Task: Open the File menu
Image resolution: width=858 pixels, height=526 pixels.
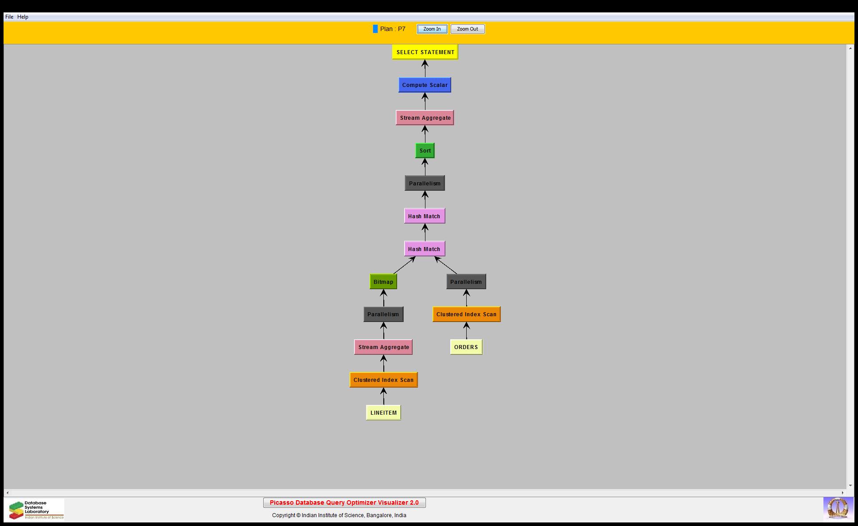Action: pyautogui.click(x=9, y=17)
